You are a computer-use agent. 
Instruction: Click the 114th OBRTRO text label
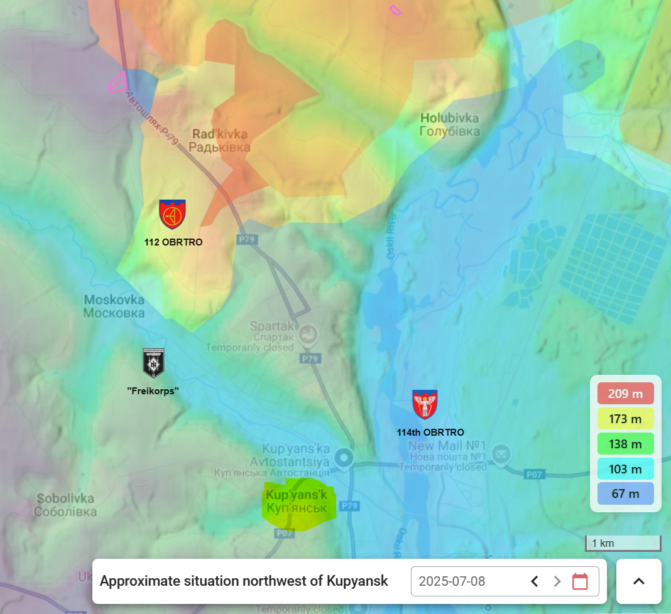coord(430,433)
